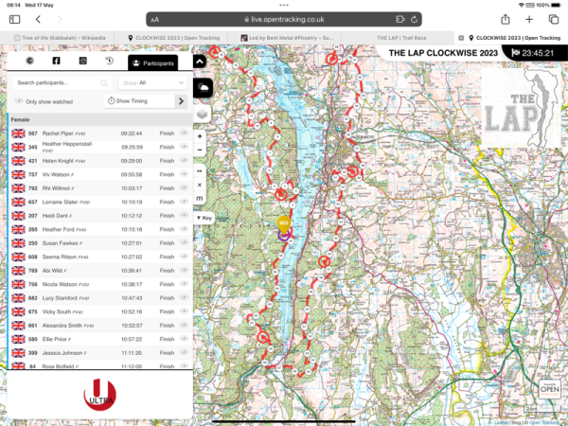The image size is (568, 426).
Task: Open the Instagram icon tab
Action: click(81, 62)
